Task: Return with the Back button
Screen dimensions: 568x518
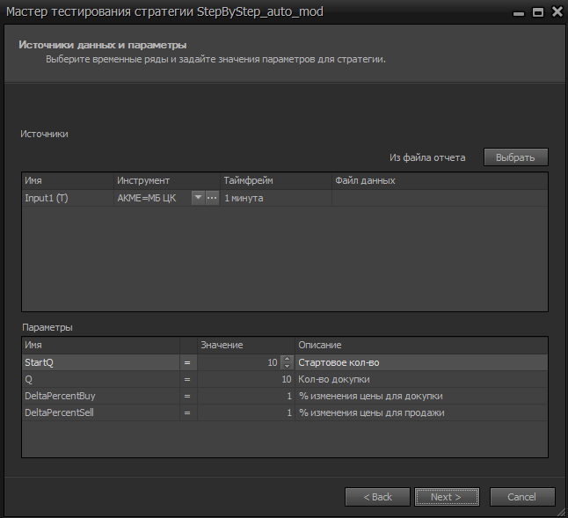Action: click(x=377, y=497)
